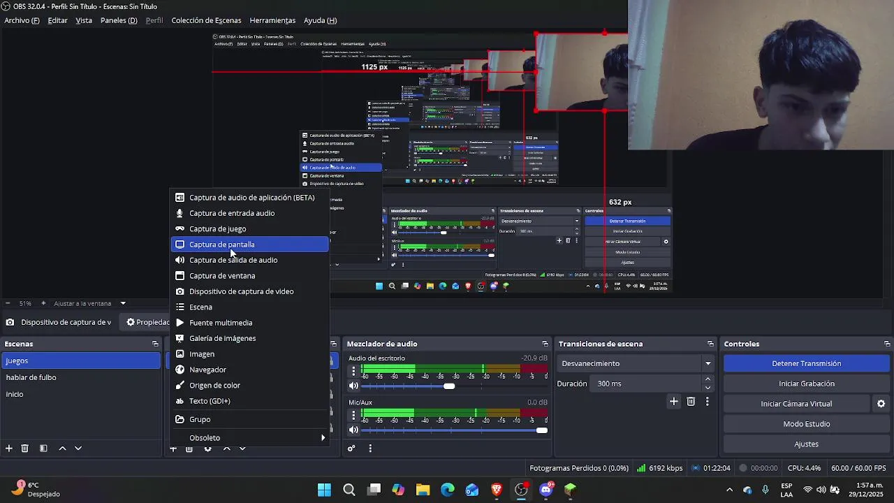The width and height of the screenshot is (894, 503).
Task: Zoom out the preview with minus icon
Action: [x=8, y=303]
